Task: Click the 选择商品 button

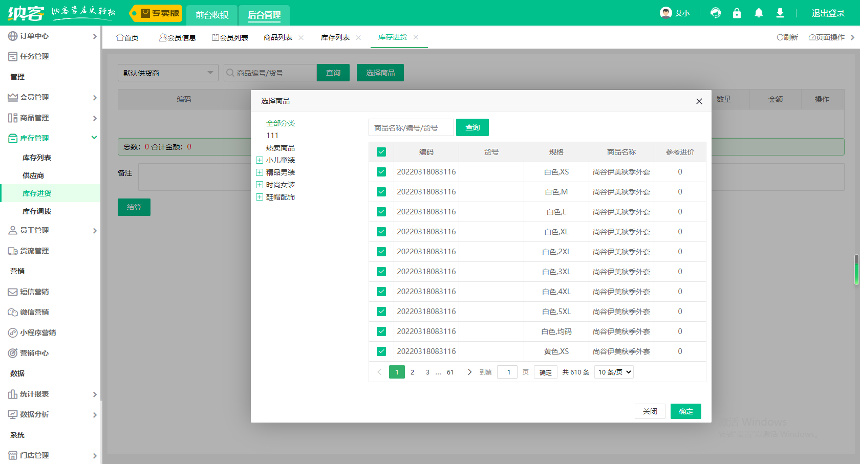Action: [380, 73]
